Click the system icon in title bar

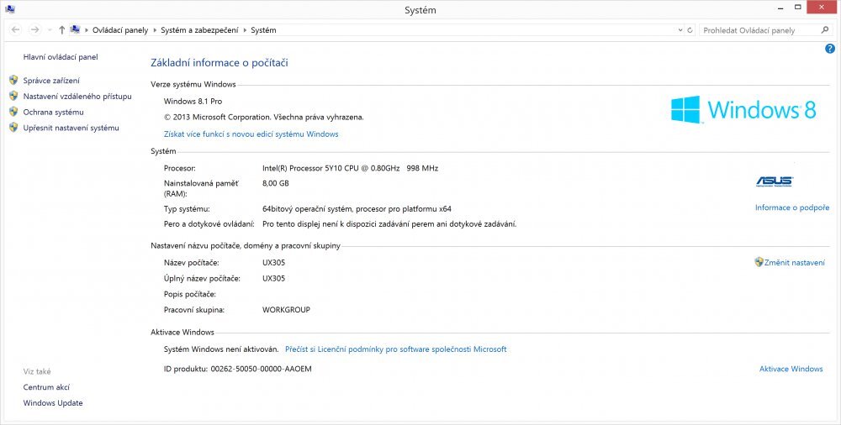pos(9,8)
